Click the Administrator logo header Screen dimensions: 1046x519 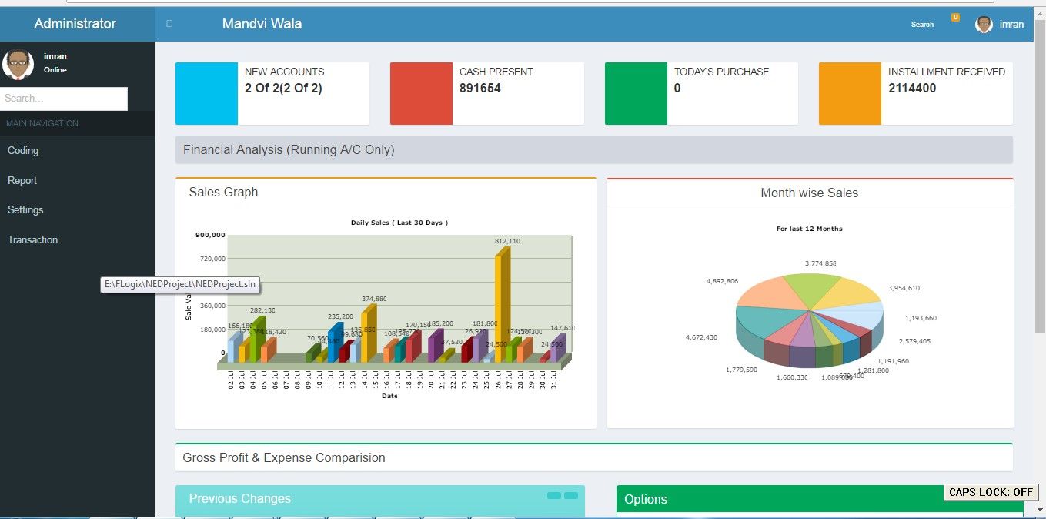tap(75, 24)
